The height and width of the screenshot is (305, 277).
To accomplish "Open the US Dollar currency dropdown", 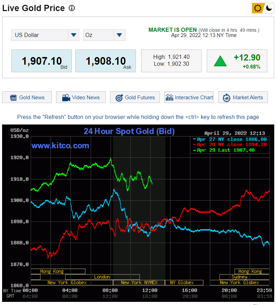I will tap(45, 35).
